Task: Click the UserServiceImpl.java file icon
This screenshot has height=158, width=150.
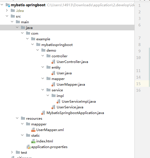Action: pyautogui.click(x=58, y=101)
